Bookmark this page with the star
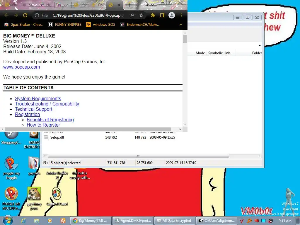300x225 pixels. (x=141, y=15)
